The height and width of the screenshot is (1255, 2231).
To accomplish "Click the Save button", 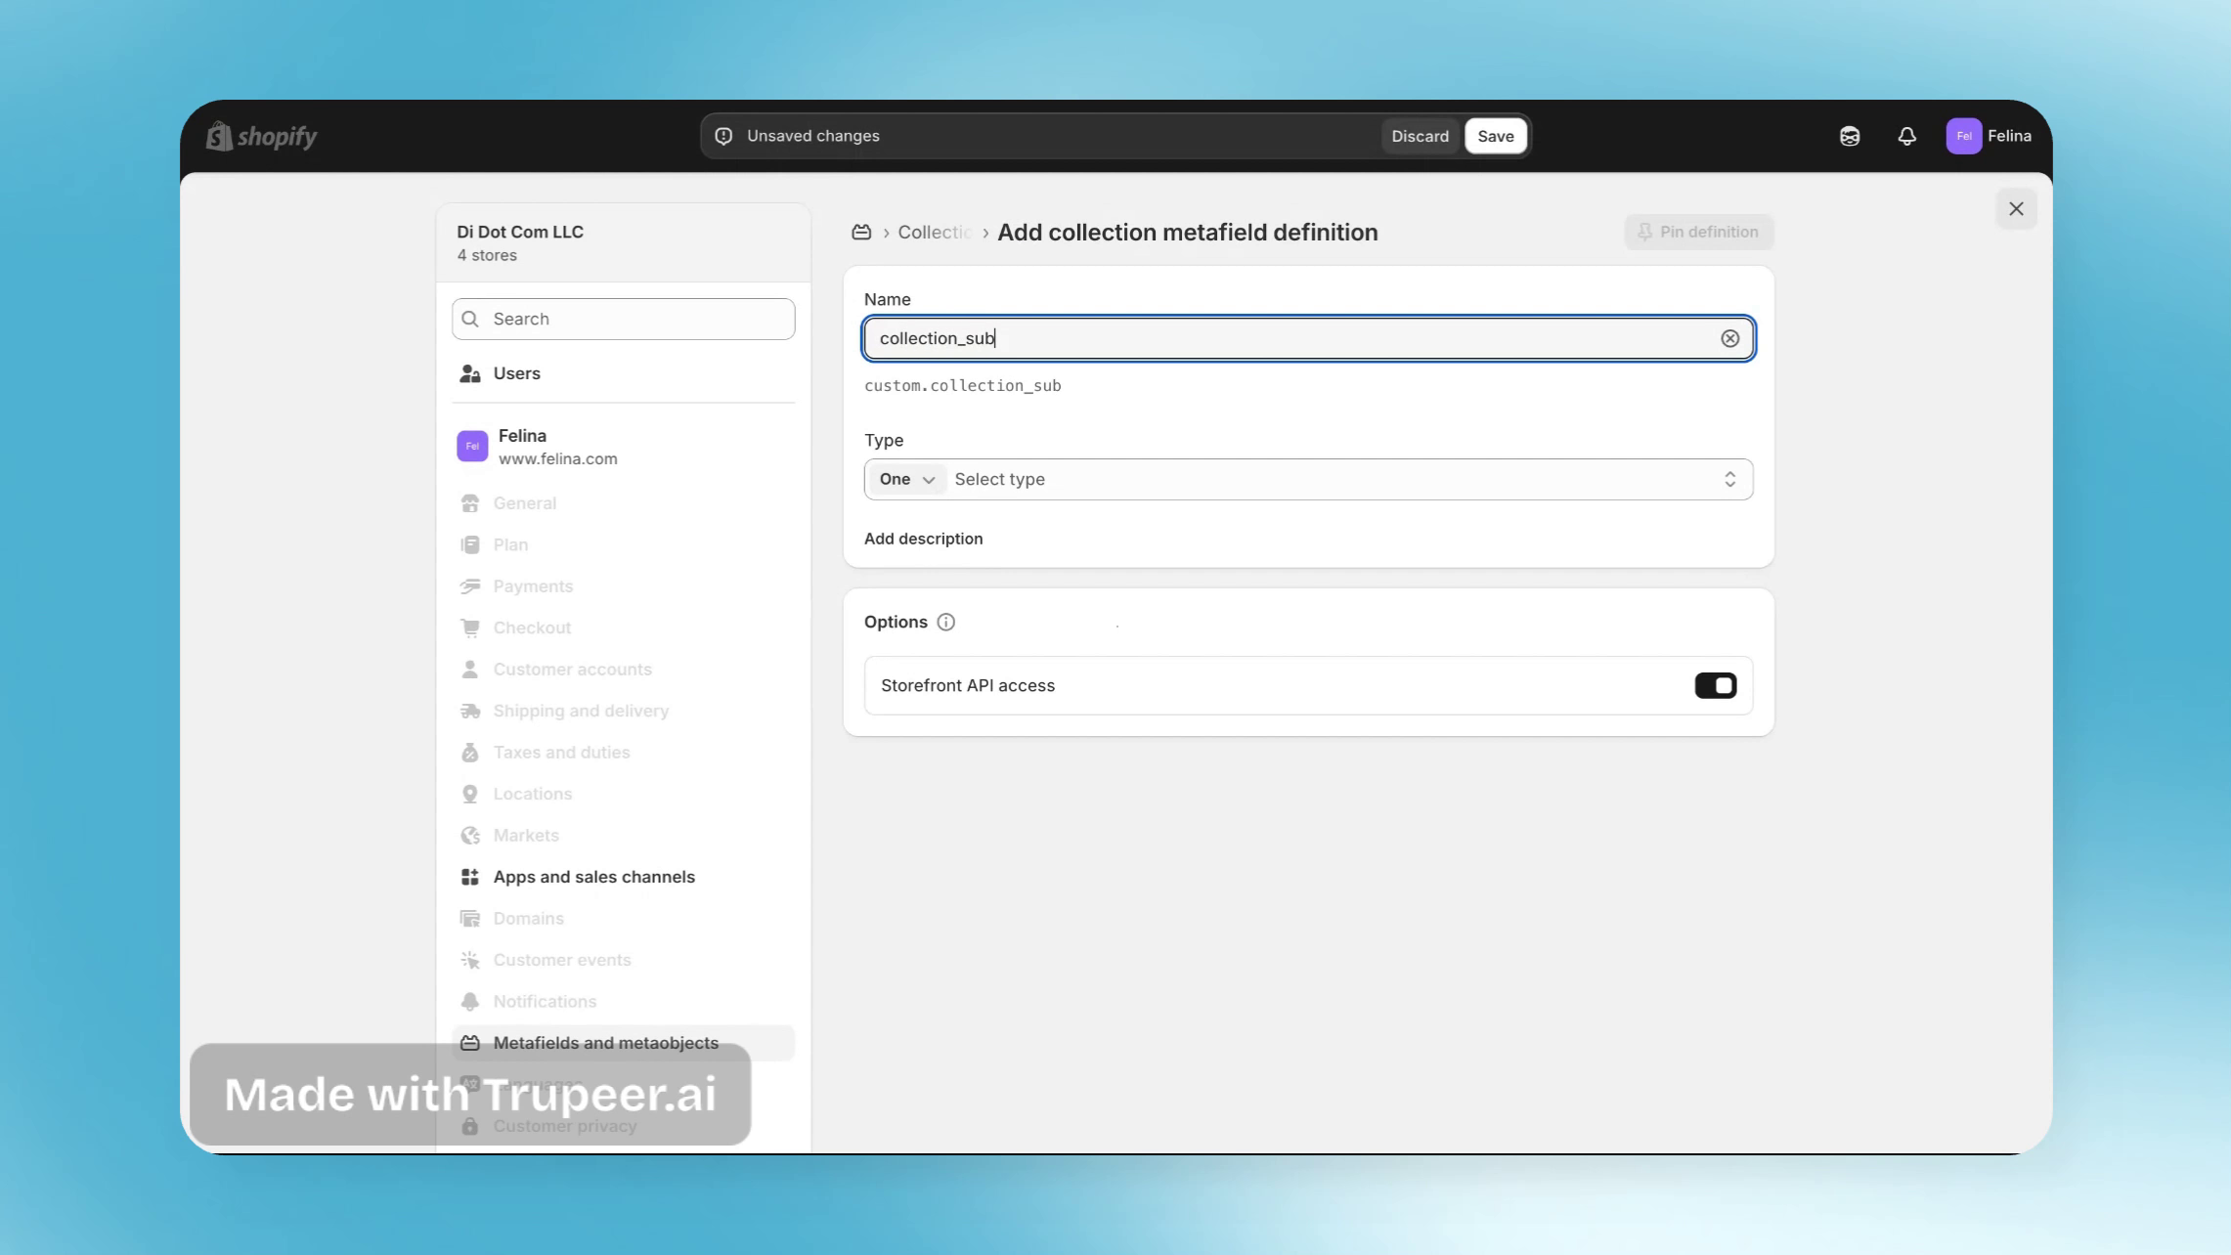I will pos(1495,136).
